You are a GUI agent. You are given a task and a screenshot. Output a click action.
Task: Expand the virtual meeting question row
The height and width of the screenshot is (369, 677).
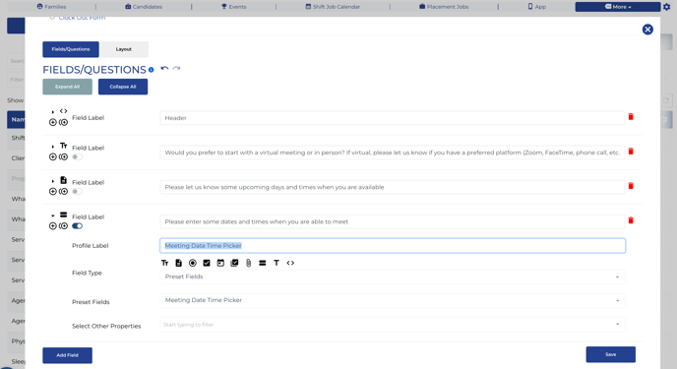pos(53,147)
